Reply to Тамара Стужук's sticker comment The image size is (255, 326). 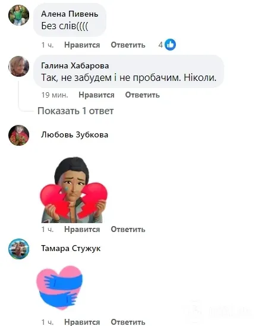128,322
